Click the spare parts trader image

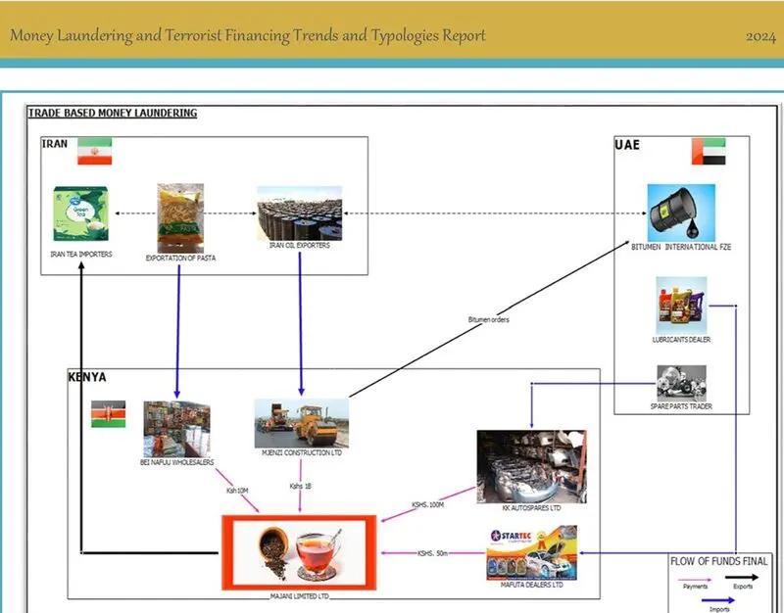(681, 383)
